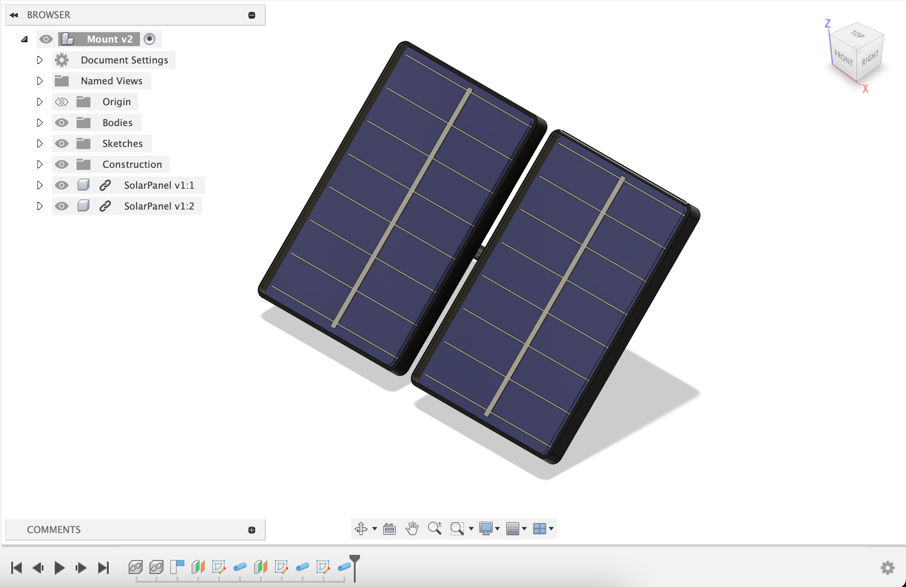Click the first sketch feature in timeline
Image resolution: width=906 pixels, height=587 pixels.
219,567
